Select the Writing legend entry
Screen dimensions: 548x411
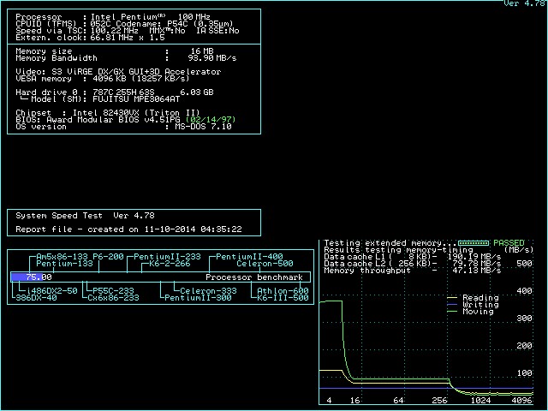click(479, 305)
